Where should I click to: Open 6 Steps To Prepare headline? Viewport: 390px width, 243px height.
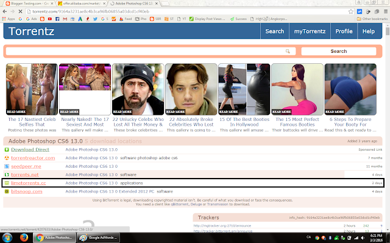pos(350,122)
